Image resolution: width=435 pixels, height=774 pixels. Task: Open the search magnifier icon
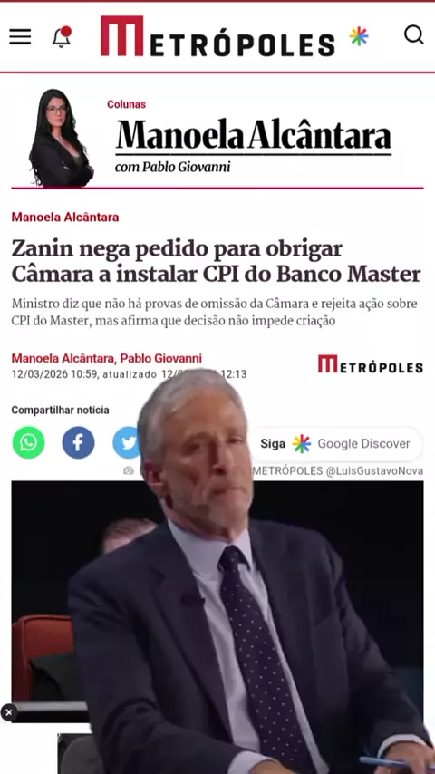pyautogui.click(x=414, y=35)
